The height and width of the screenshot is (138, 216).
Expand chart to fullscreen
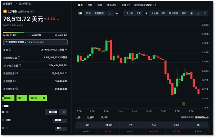(x=205, y=13)
